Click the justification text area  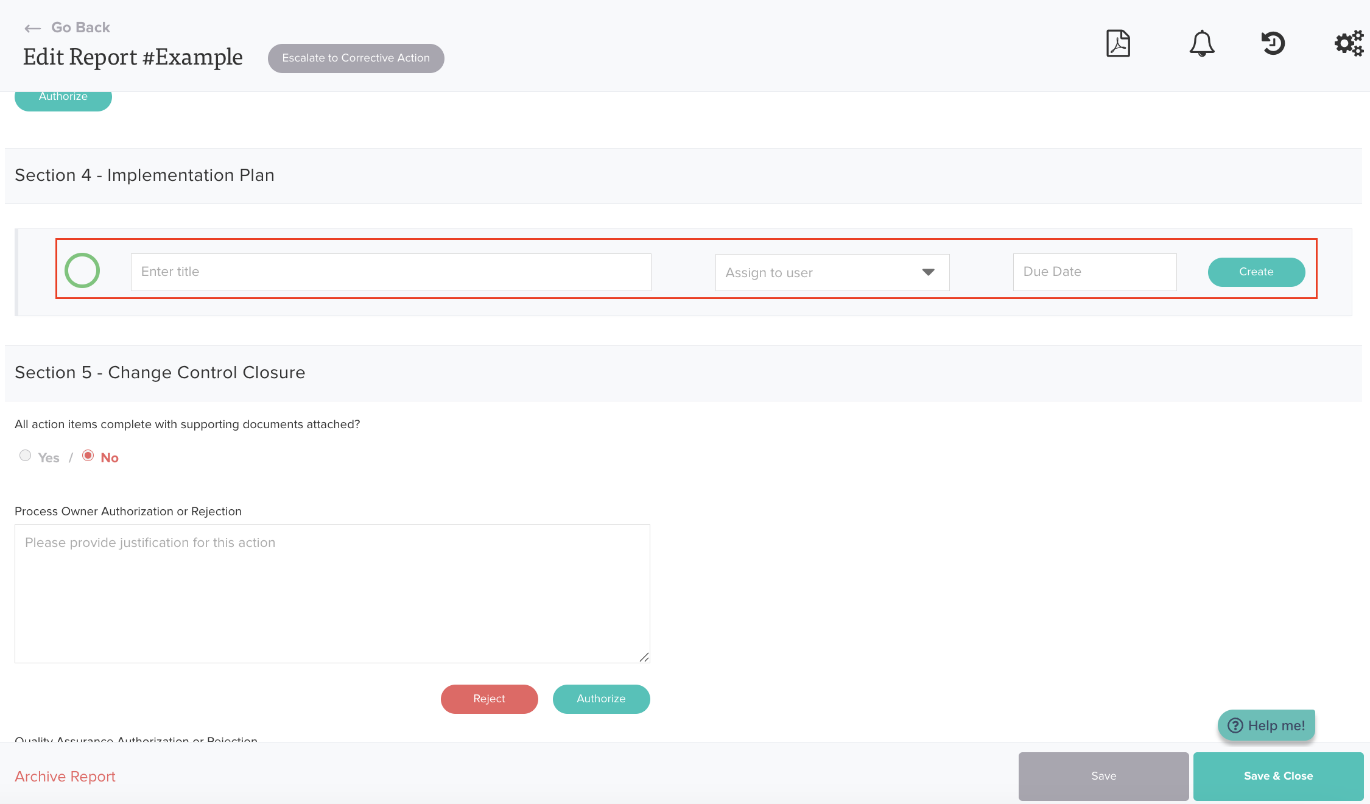(x=332, y=594)
